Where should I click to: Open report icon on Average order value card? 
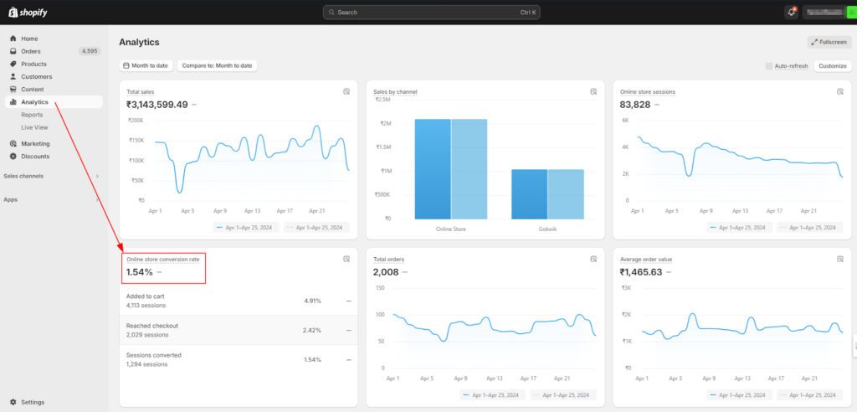point(839,259)
